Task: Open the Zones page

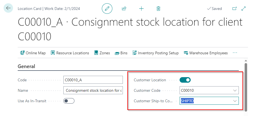Action: point(102,53)
